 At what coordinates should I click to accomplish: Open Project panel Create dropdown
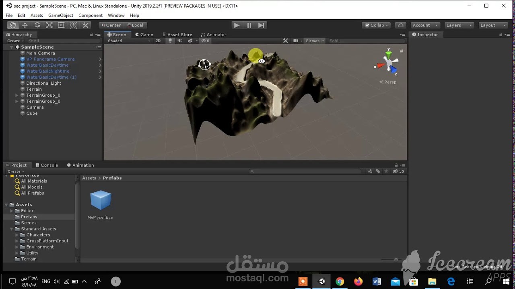(15, 171)
